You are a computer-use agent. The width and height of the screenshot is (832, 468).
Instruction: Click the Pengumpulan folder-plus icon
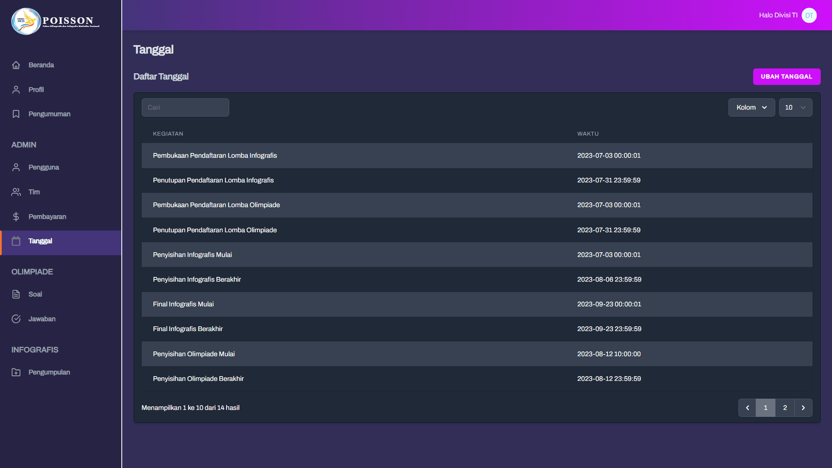point(16,372)
